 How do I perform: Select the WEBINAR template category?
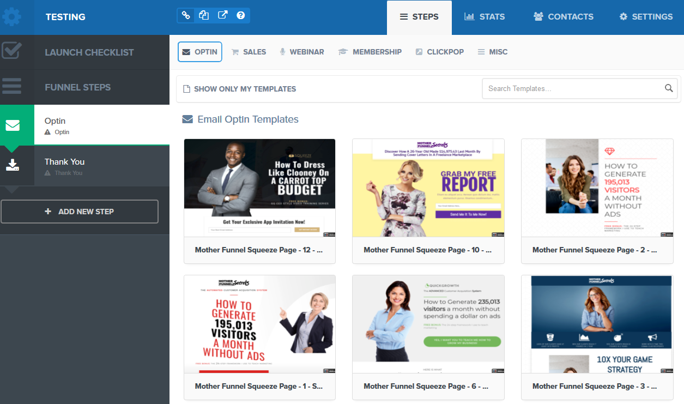click(301, 52)
